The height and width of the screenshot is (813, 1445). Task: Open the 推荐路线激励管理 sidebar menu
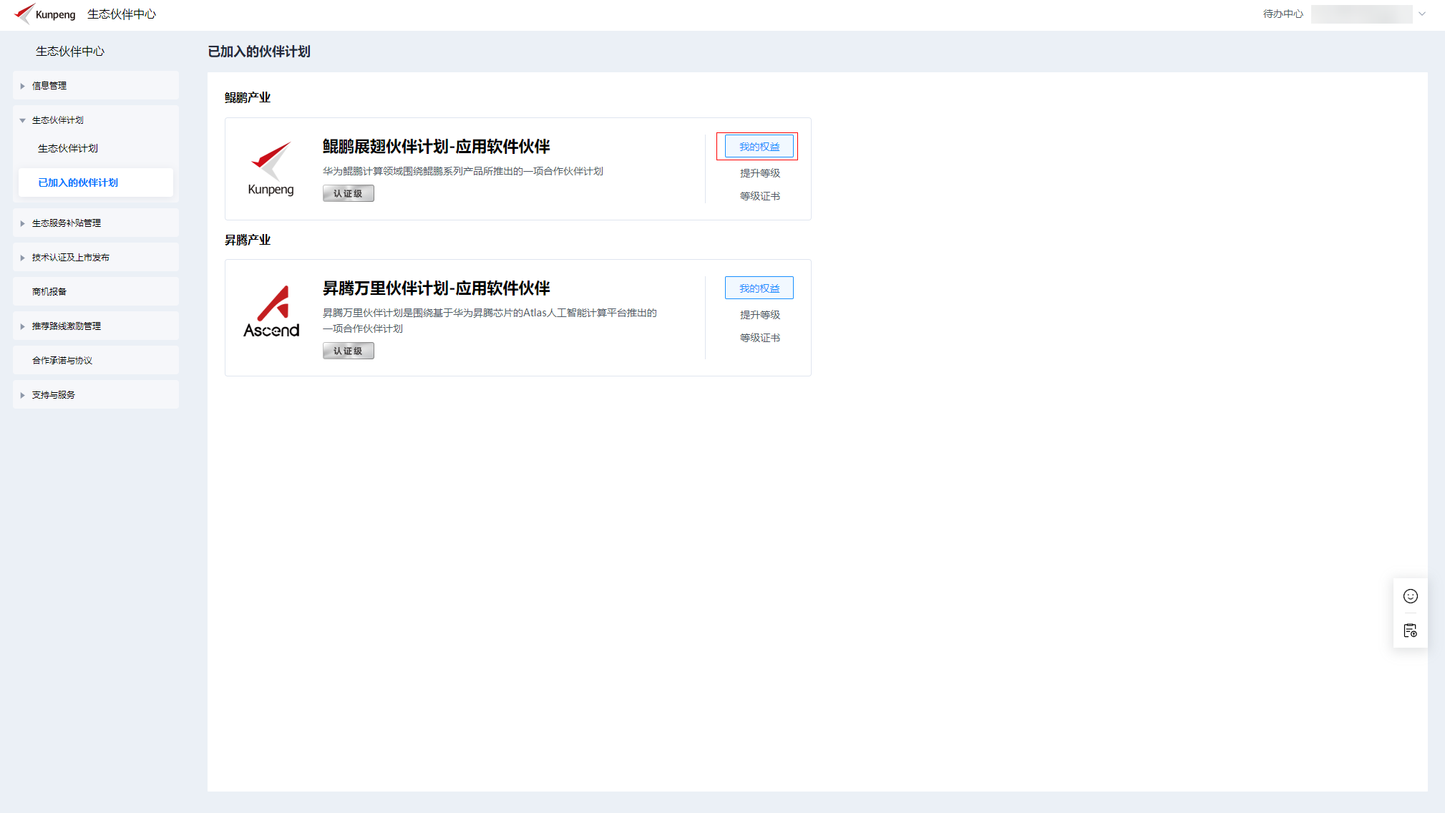(96, 326)
